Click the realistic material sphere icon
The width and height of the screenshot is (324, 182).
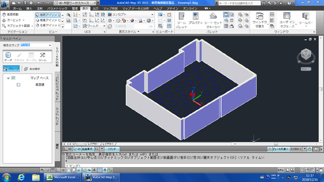(132, 20)
